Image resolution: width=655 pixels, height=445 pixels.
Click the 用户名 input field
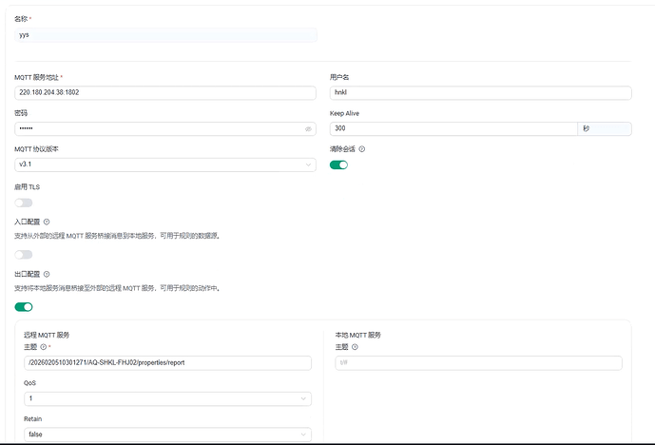(x=480, y=93)
